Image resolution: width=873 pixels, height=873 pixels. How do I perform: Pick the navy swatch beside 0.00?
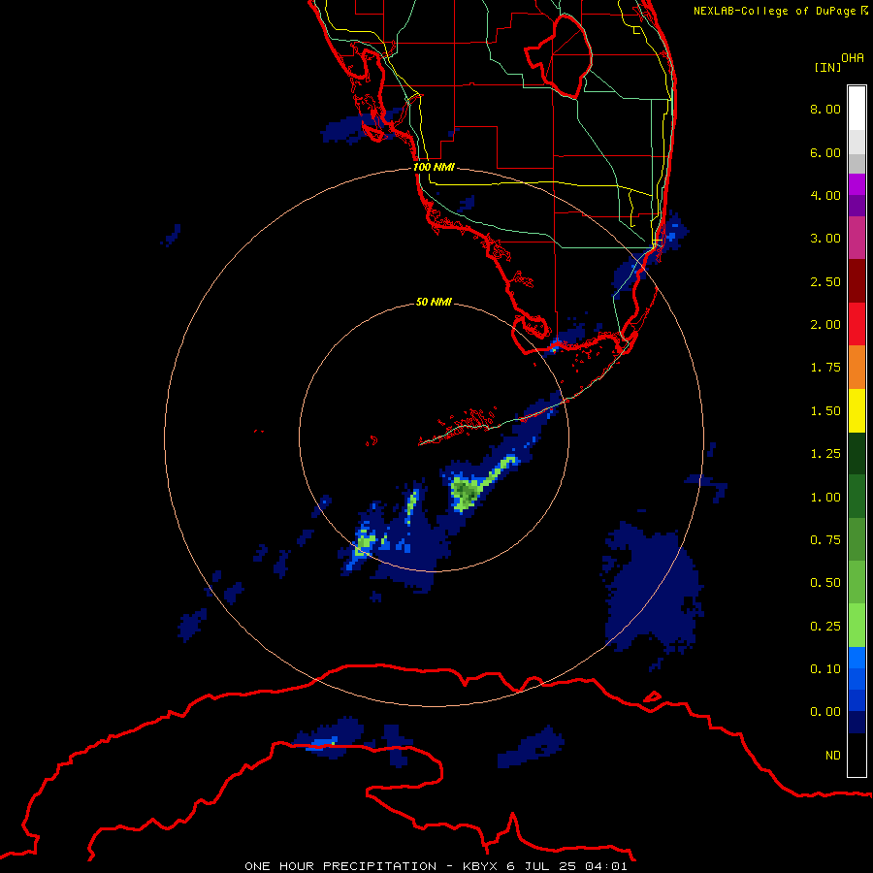(x=857, y=723)
